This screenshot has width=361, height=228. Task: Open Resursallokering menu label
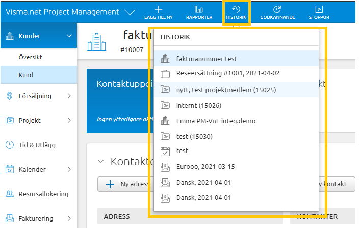tap(43, 194)
